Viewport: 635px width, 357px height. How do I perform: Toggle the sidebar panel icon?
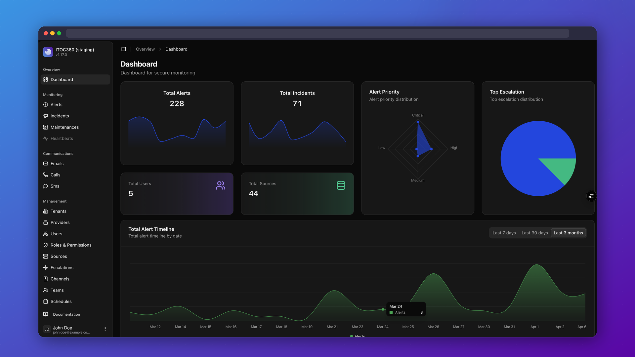click(x=124, y=49)
